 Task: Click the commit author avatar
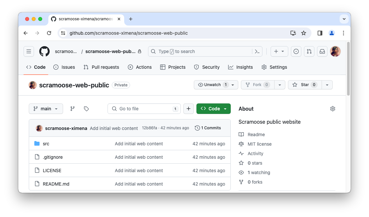tap(39, 128)
